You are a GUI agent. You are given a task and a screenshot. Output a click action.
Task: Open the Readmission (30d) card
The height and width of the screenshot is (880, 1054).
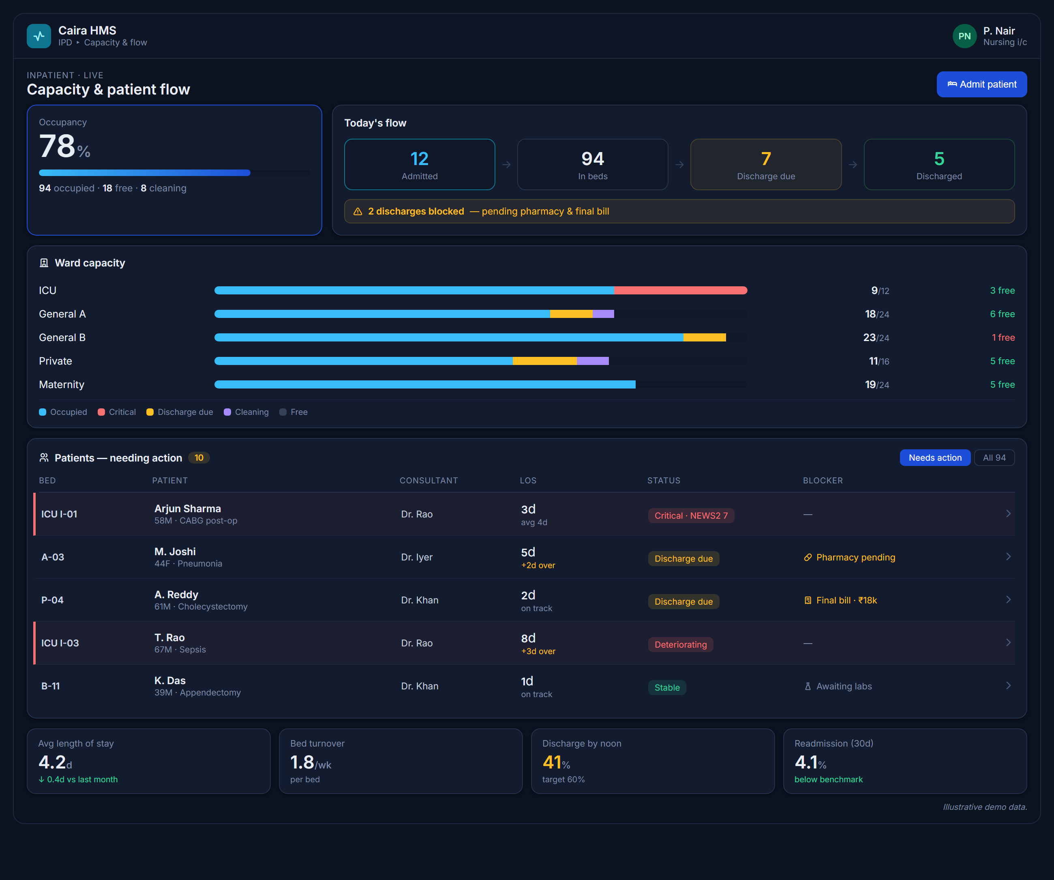[x=904, y=761]
